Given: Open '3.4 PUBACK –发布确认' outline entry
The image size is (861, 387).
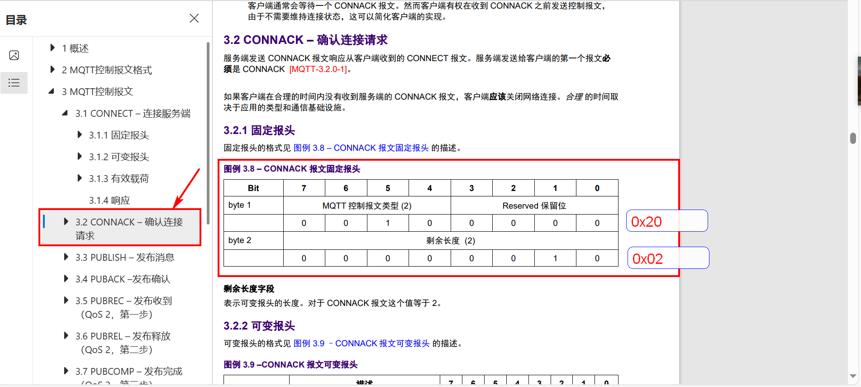Looking at the screenshot, I should coord(123,279).
